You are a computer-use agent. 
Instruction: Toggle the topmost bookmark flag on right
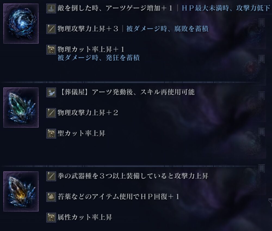pyautogui.click(x=261, y=23)
